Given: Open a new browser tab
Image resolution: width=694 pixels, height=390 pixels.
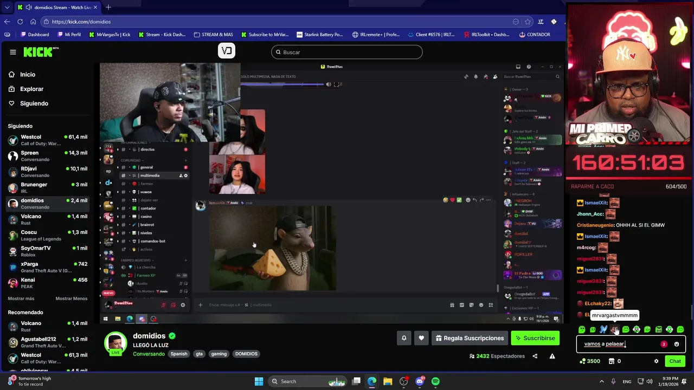Looking at the screenshot, I should [x=108, y=7].
